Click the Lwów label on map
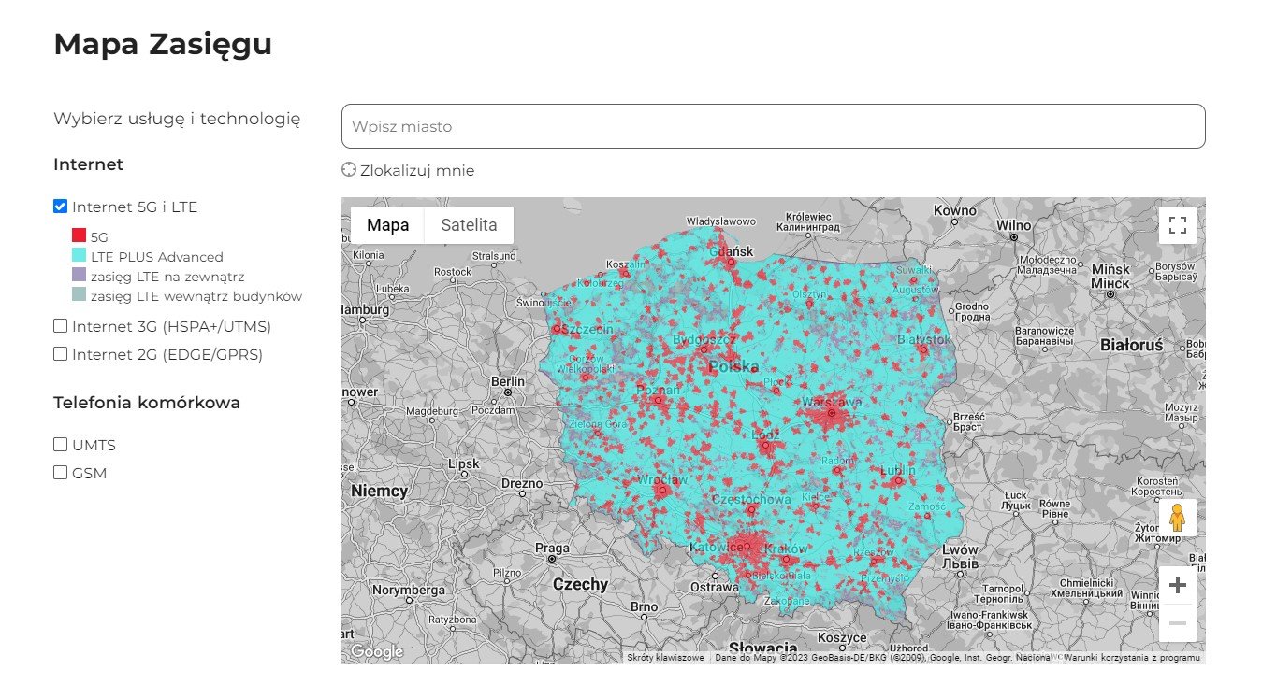The image size is (1262, 684). 962,550
